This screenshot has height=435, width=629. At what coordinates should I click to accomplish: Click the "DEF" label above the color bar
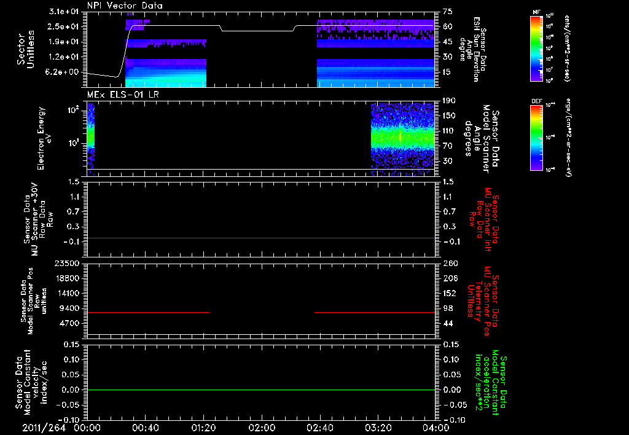[x=537, y=101]
